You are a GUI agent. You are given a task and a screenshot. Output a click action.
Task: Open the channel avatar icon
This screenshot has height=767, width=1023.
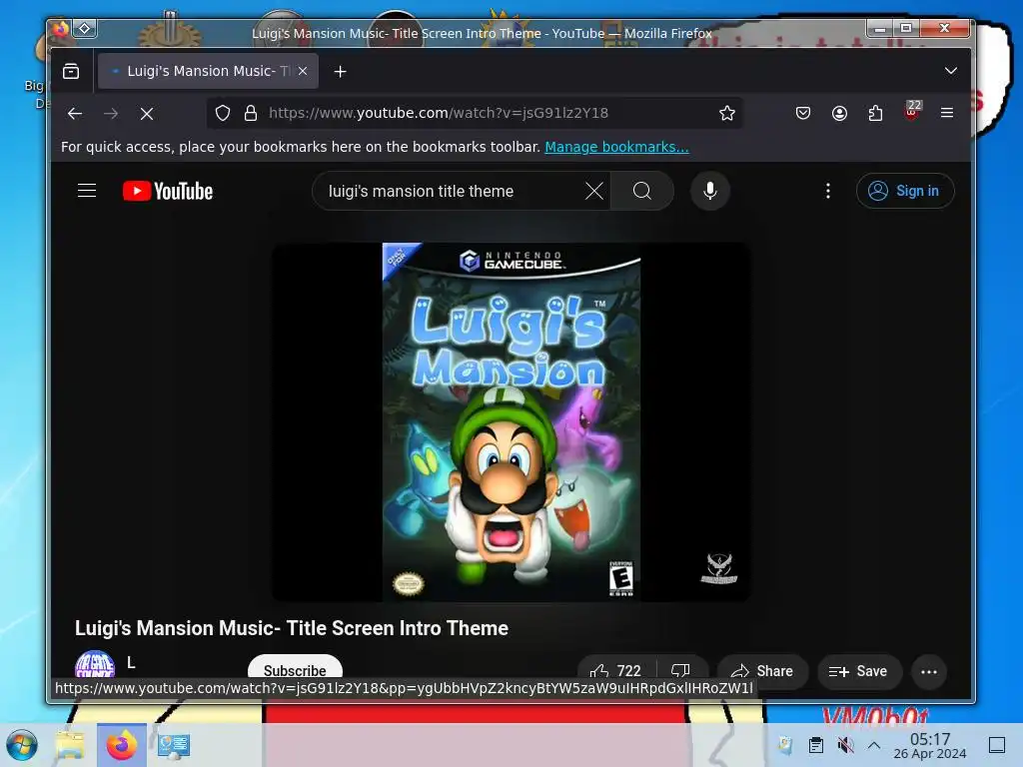click(x=95, y=664)
